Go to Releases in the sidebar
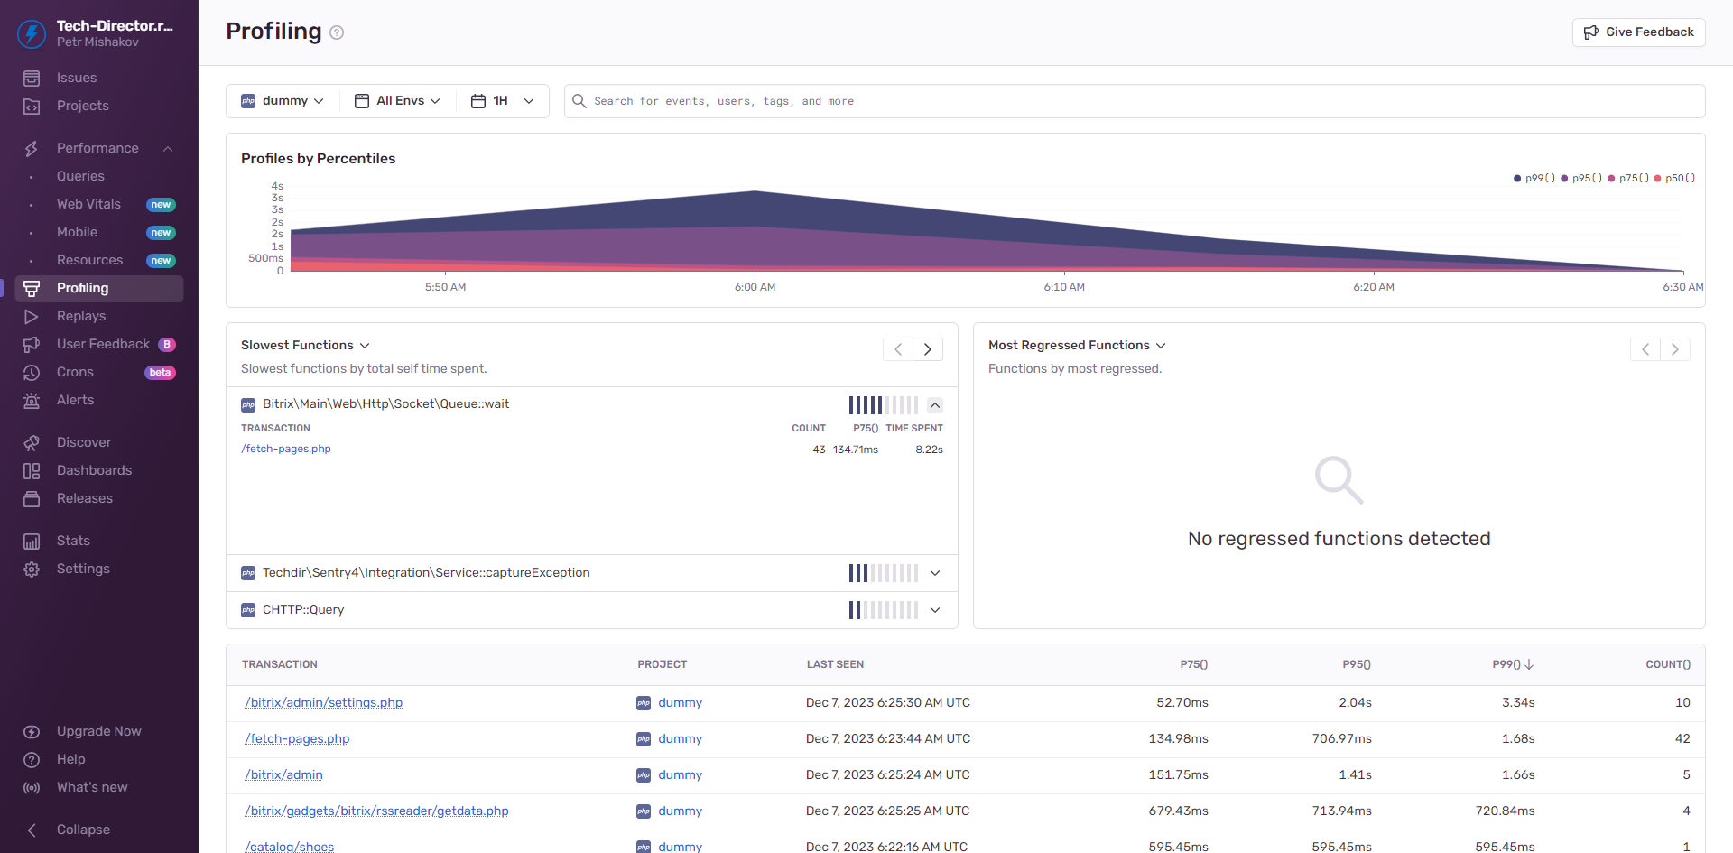The width and height of the screenshot is (1733, 853). (84, 498)
